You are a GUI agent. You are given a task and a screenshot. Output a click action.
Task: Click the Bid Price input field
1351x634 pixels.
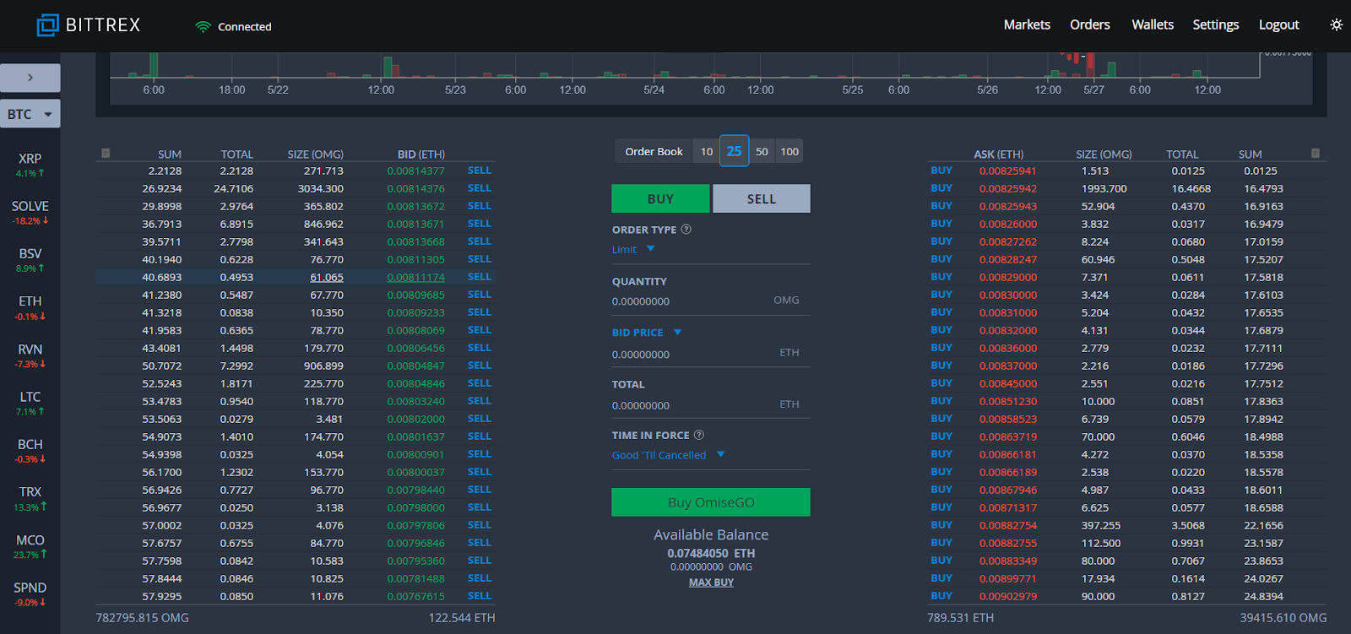click(x=711, y=355)
